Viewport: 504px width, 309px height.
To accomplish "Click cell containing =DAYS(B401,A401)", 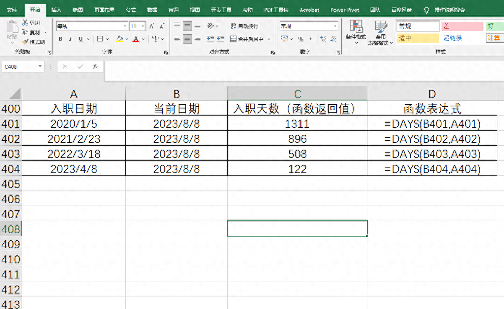I will click(432, 124).
